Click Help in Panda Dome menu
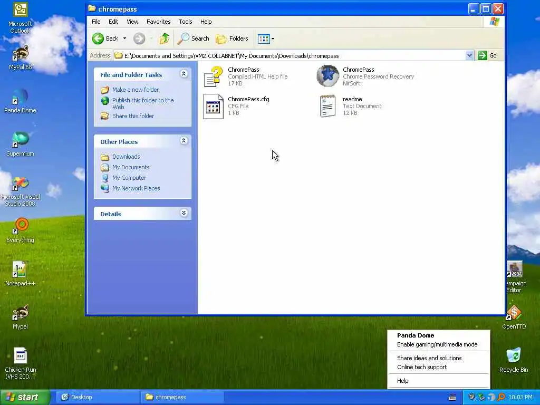Screen dimensions: 540x405 pos(402,381)
